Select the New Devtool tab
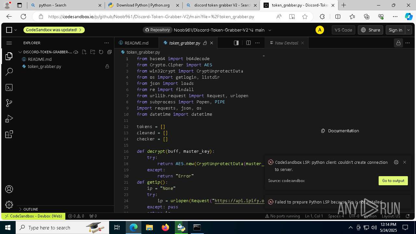416x234 pixels. click(x=286, y=43)
